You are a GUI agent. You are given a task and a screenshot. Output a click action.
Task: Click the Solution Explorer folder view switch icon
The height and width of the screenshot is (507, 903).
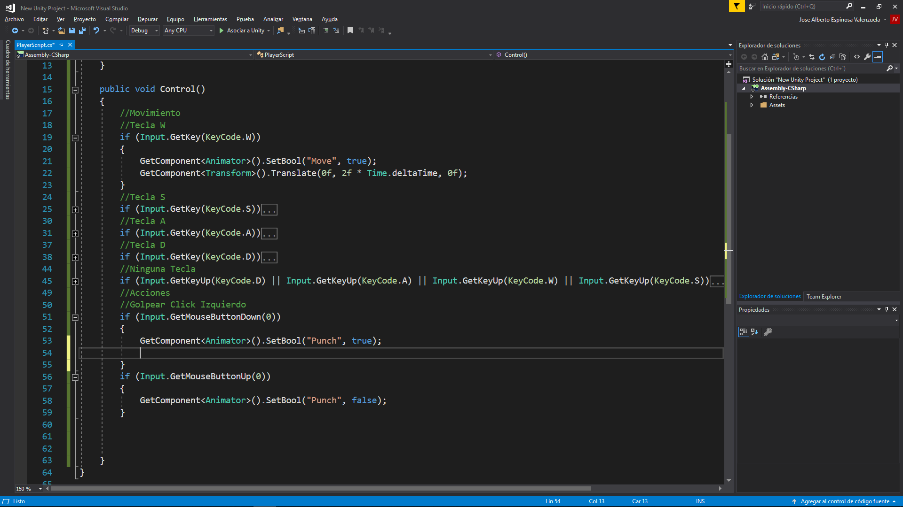776,57
